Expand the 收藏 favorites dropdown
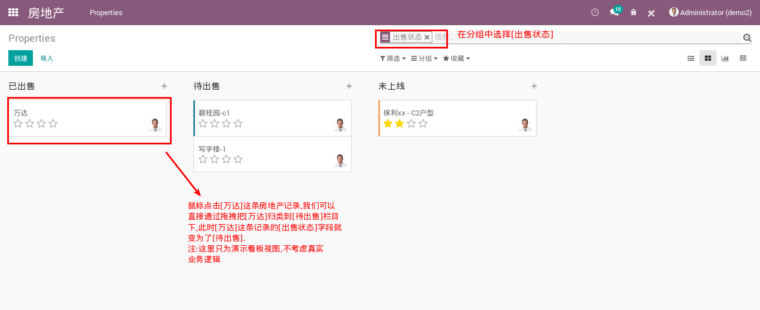The image size is (760, 310). point(456,59)
